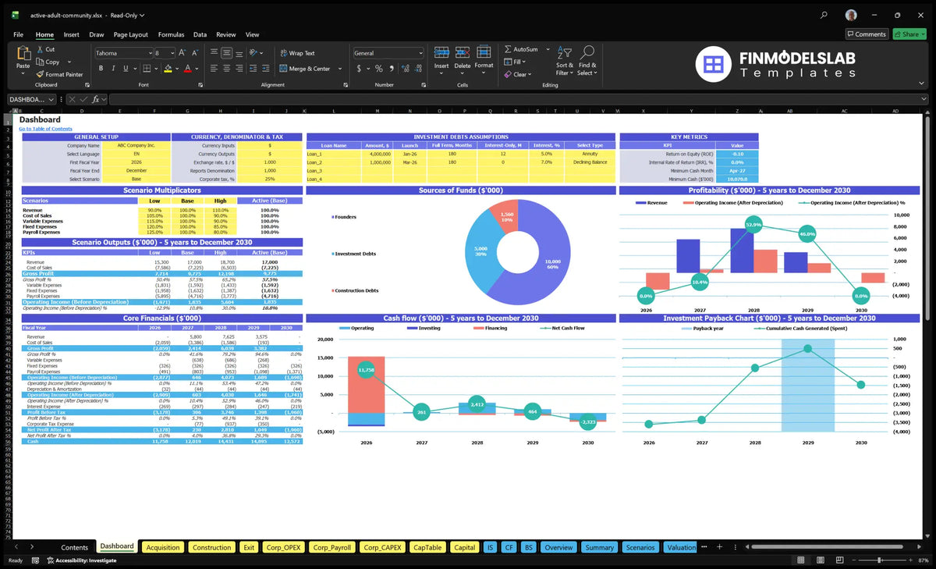
Task: Click the Insert Function fx icon
Action: [x=95, y=99]
